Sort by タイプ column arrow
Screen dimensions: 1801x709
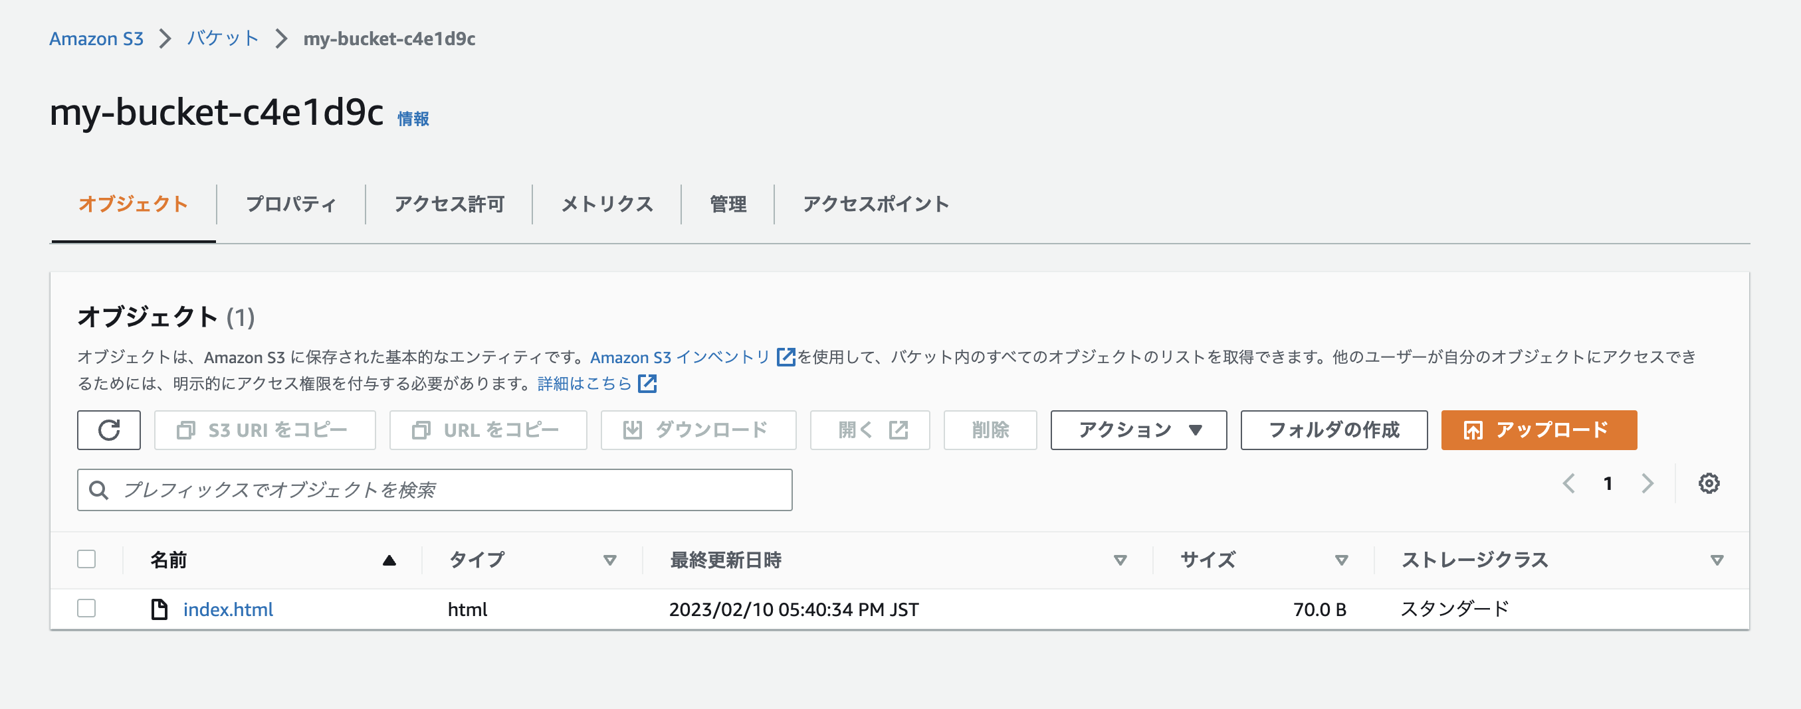click(x=609, y=560)
